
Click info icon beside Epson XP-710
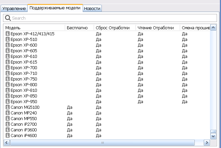click(7, 73)
